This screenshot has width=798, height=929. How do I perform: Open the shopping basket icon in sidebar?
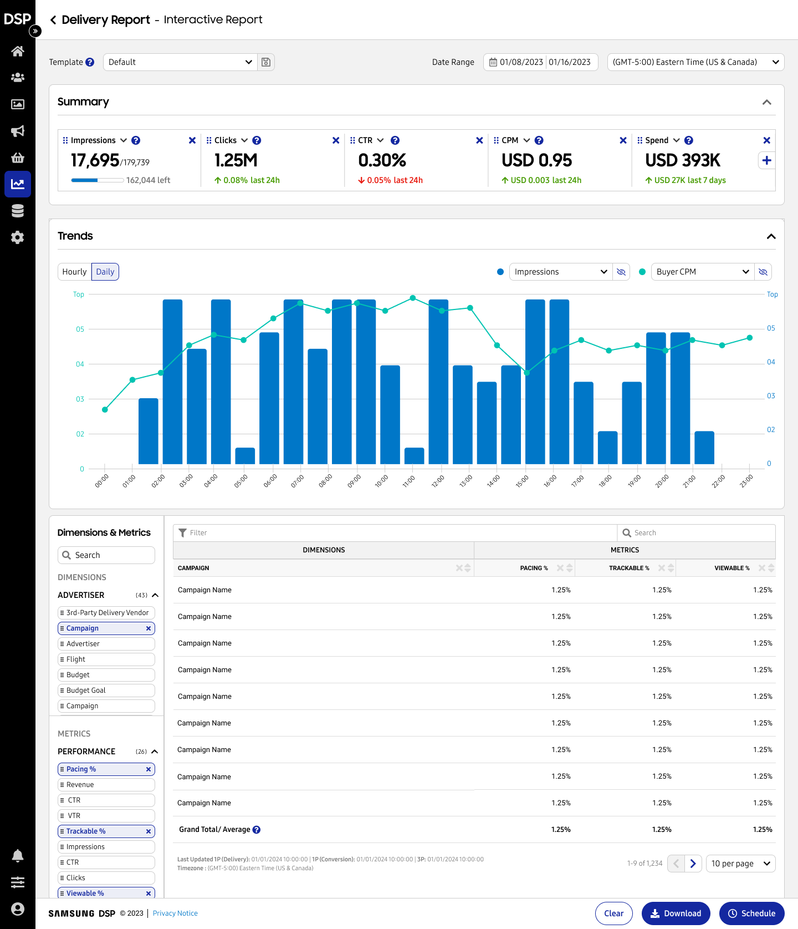click(18, 158)
